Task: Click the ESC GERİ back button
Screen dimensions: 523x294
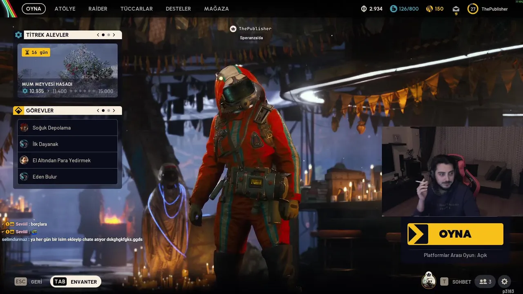Action: (x=28, y=282)
